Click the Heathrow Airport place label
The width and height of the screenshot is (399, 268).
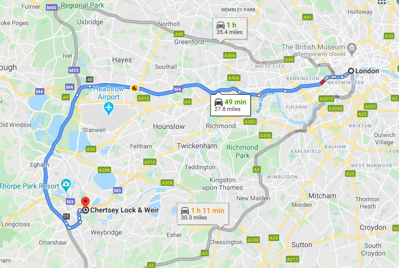click(109, 93)
